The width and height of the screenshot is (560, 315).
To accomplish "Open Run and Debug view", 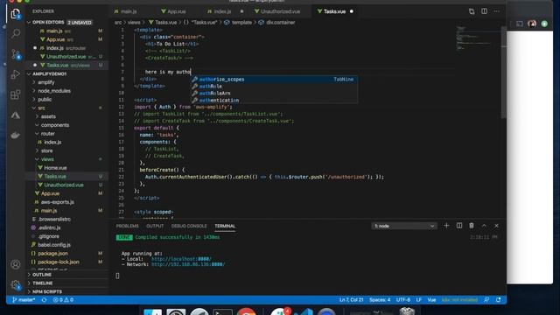I will tap(16, 74).
